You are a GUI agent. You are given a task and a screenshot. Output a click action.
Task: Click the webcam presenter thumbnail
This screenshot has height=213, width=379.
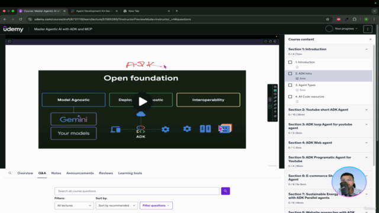[349, 182]
